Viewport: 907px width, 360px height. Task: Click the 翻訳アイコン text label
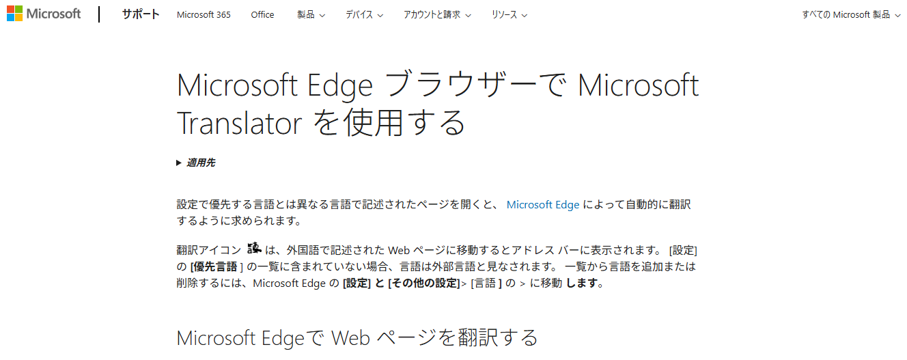[x=209, y=250]
